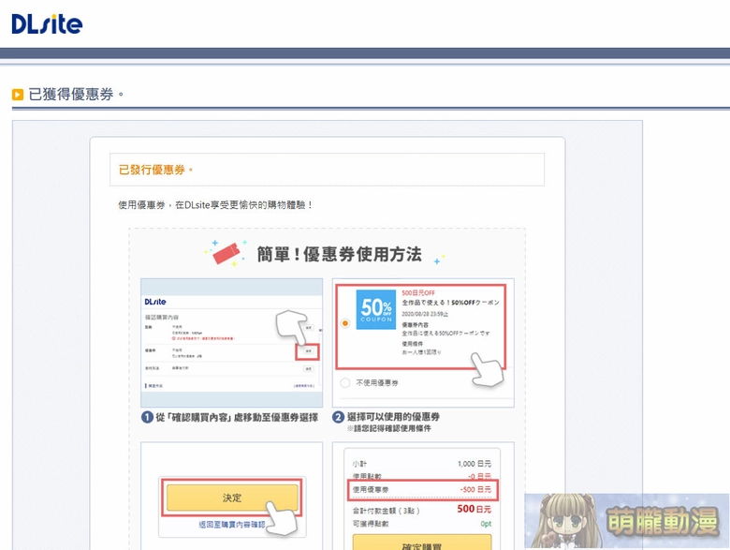Click the red-highlighted change button in step 1
Screen dimensions: 730x550
click(x=307, y=351)
